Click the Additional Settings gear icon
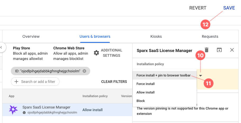Image resolution: width=241 pixels, height=123 pixels. (97, 53)
